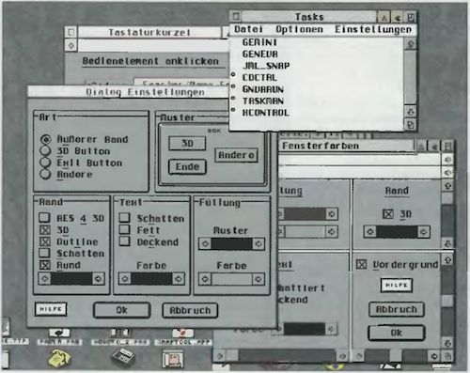Click left arrow of Text Farbe selector

pos(125,278)
